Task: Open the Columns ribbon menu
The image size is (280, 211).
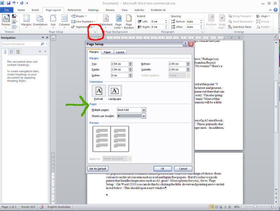Action: tap(64, 21)
